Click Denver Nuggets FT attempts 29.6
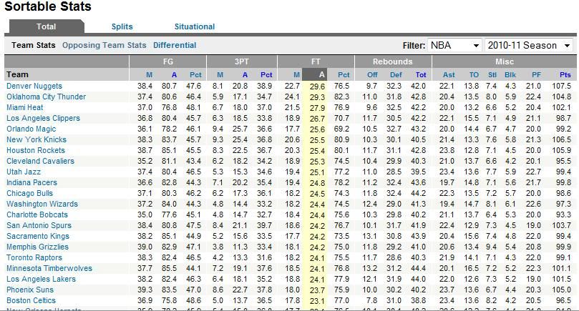This screenshot has width=579, height=311. point(317,87)
